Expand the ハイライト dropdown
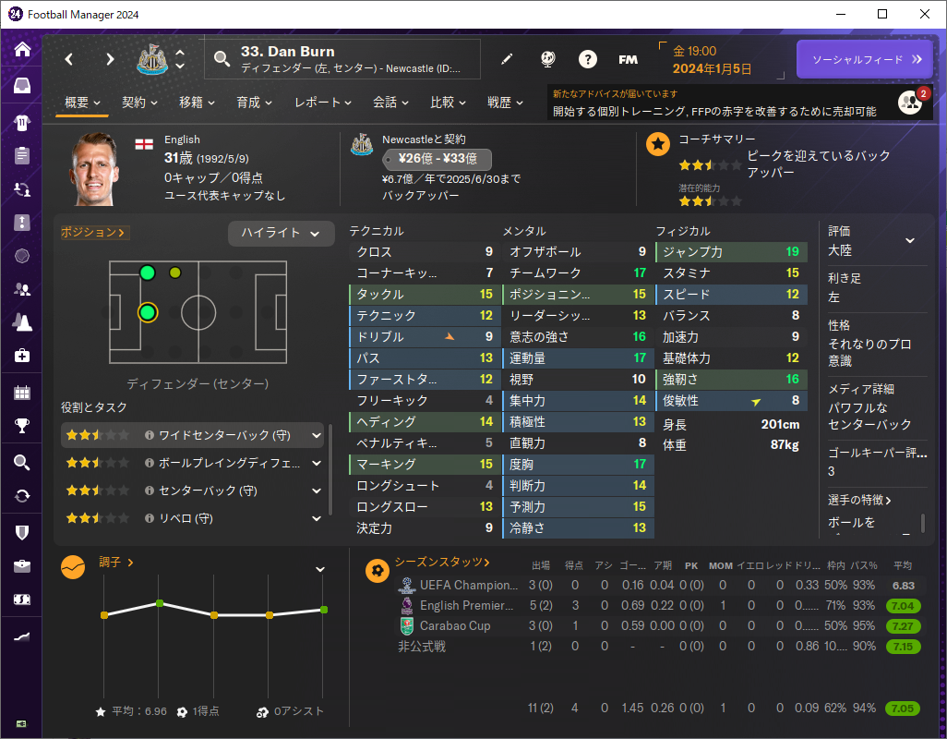 click(281, 233)
